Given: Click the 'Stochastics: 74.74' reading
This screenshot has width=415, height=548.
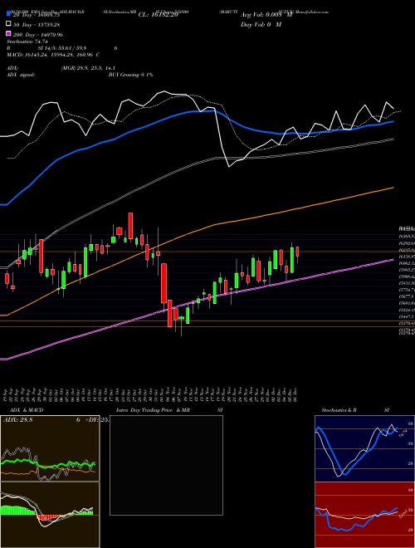Looking at the screenshot, I should pyautogui.click(x=26, y=42).
